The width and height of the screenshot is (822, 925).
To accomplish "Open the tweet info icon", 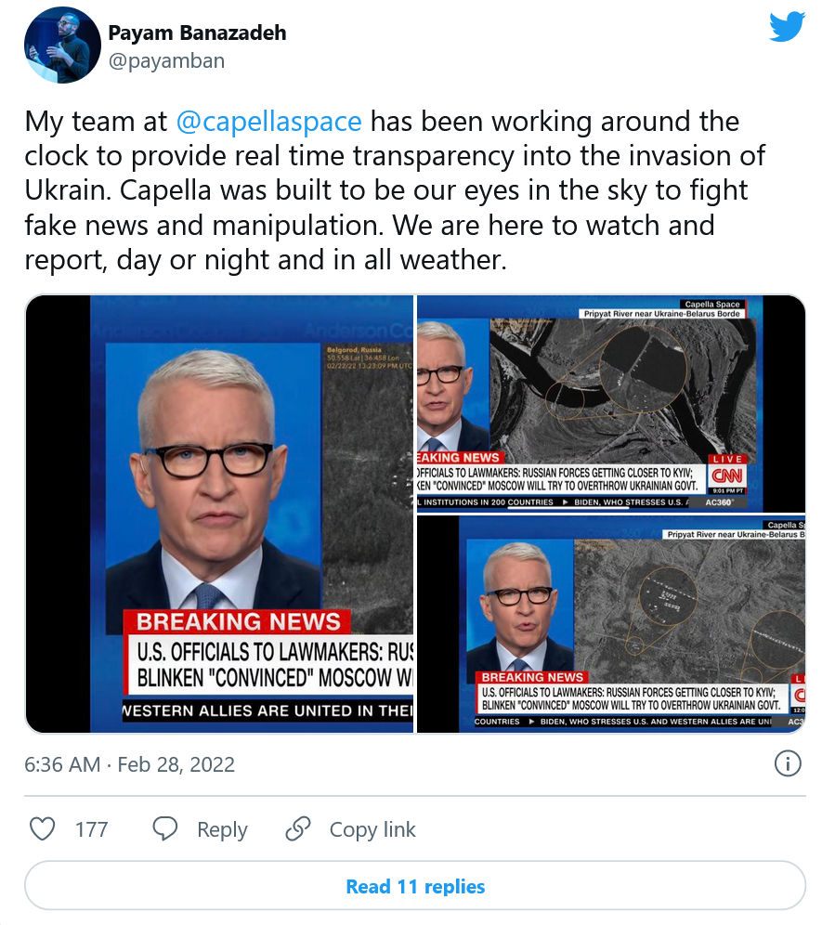I will (787, 764).
